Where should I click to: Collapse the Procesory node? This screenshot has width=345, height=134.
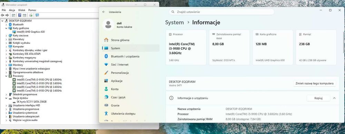point(6,76)
